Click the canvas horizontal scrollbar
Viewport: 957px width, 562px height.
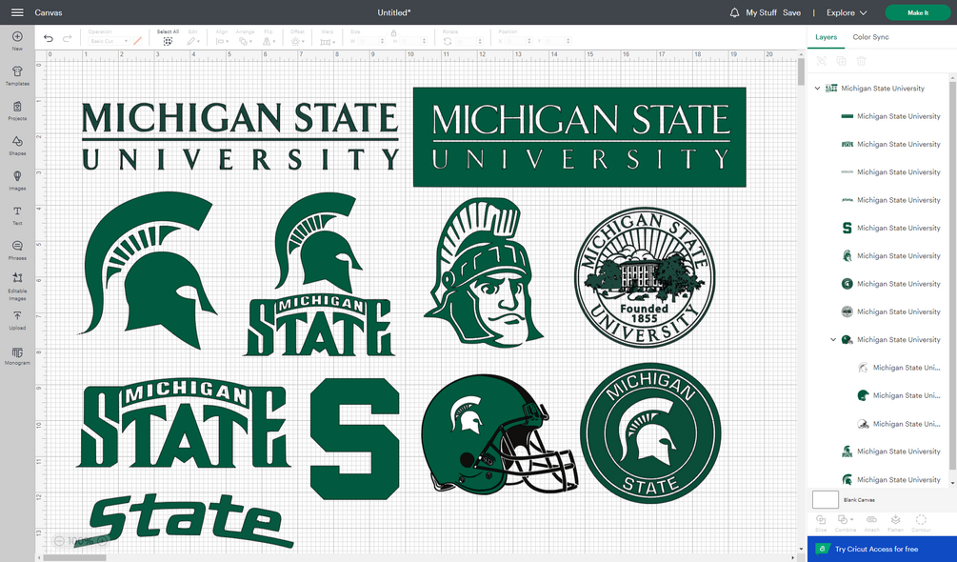tap(74, 557)
